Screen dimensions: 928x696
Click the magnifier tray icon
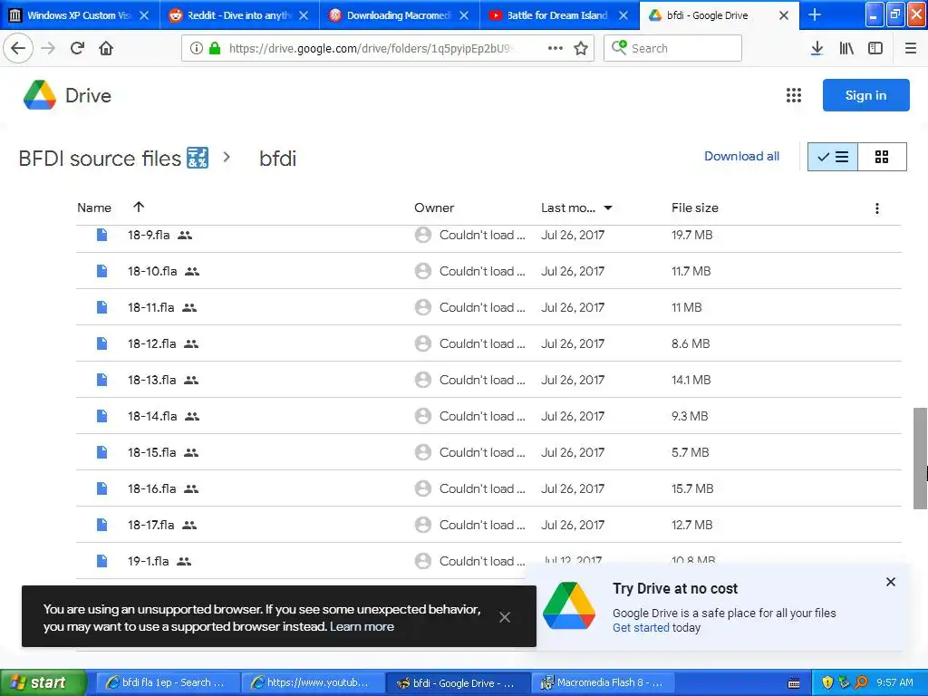coord(861,682)
